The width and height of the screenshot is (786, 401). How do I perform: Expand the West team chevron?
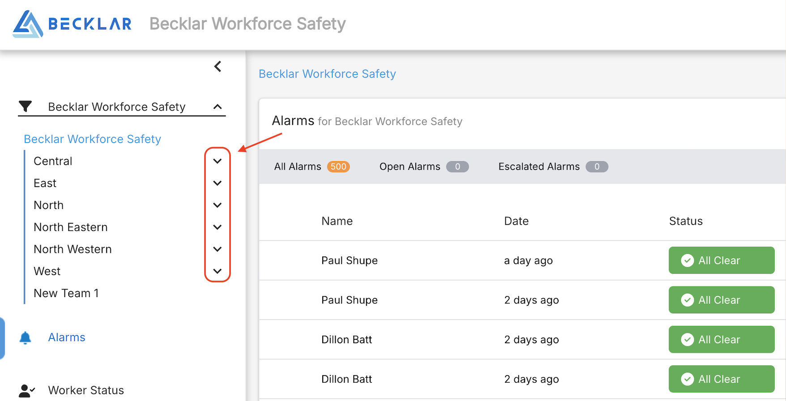pyautogui.click(x=218, y=271)
